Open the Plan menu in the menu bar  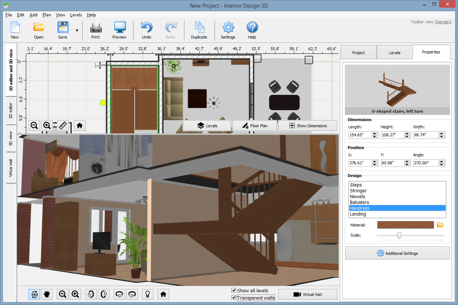point(47,15)
